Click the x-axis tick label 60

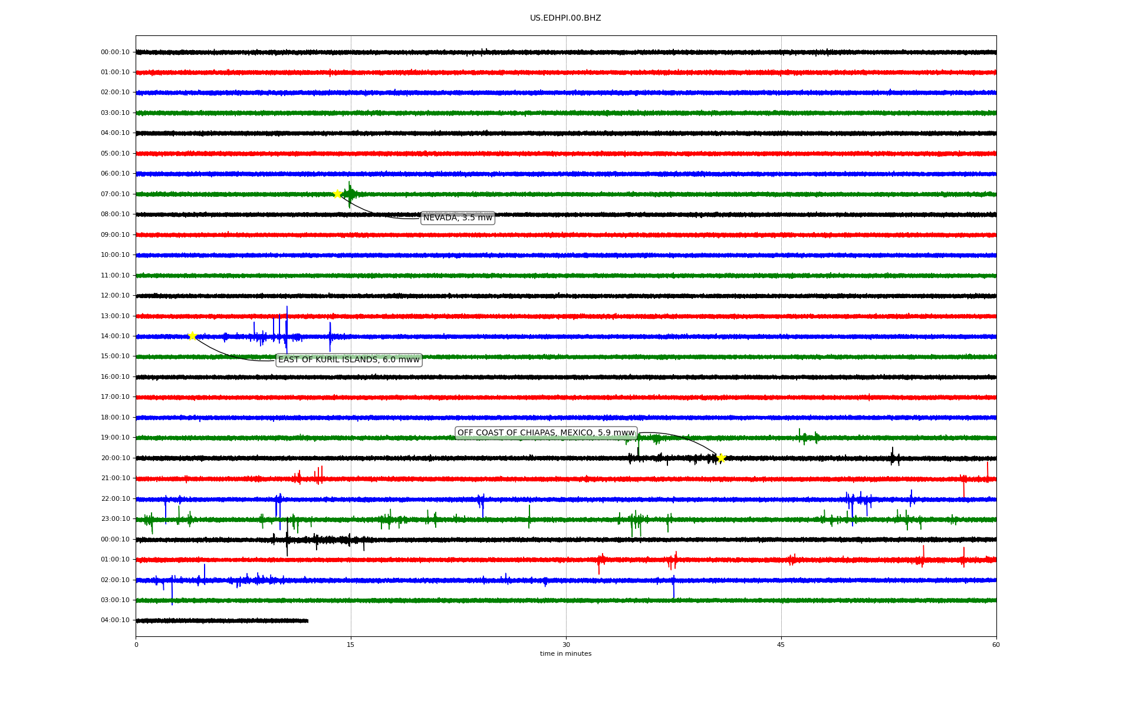996,645
